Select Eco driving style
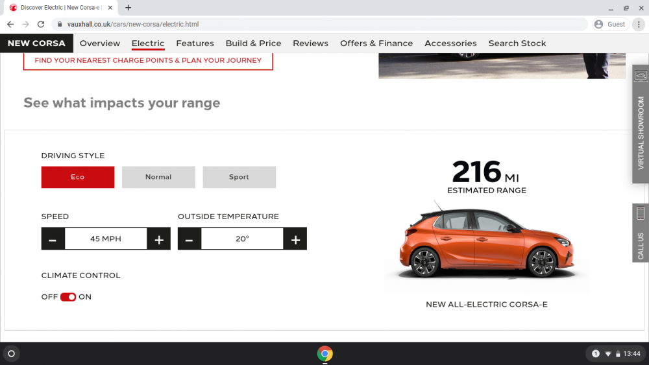Image resolution: width=649 pixels, height=365 pixels. coord(78,177)
